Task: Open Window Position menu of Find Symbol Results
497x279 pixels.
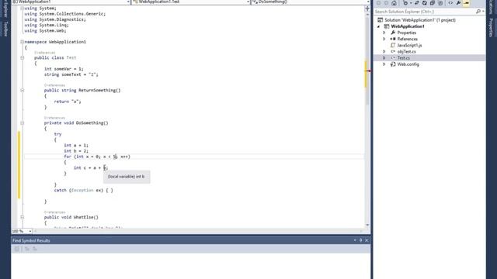Action: (x=355, y=240)
